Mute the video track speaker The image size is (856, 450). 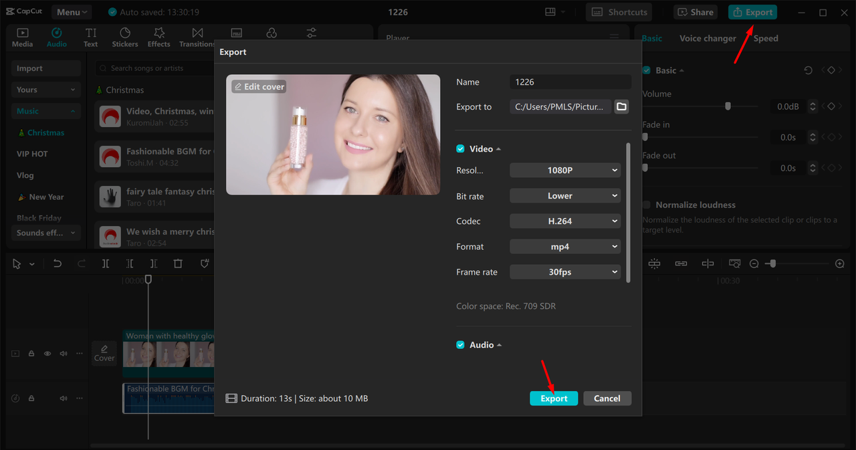click(64, 353)
